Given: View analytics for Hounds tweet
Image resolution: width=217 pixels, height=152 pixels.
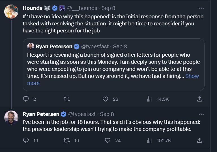Looking at the screenshot, I should [149, 99].
